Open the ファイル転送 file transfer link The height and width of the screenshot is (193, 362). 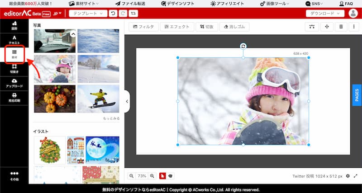pyautogui.click(x=130, y=4)
